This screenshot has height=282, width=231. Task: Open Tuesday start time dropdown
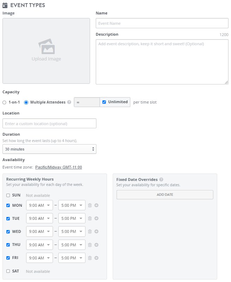(40, 218)
